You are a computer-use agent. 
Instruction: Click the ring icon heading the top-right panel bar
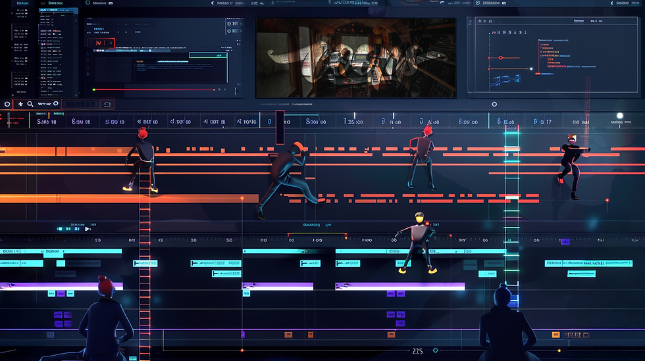(x=478, y=3)
